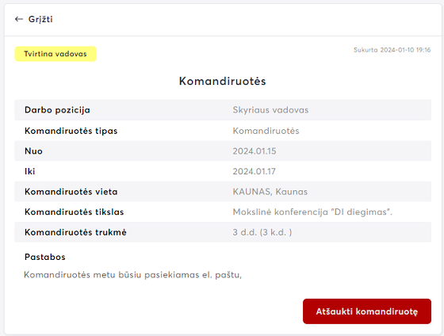Select the note about el. paštu
Viewport: 444px width, 336px height.
click(x=133, y=275)
